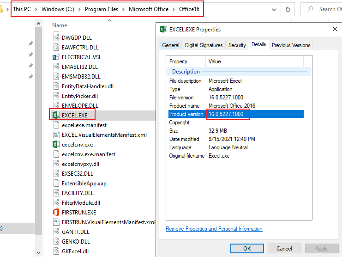Refresh the Office16 folder view
The width and height of the screenshot is (342, 257).
[288, 9]
